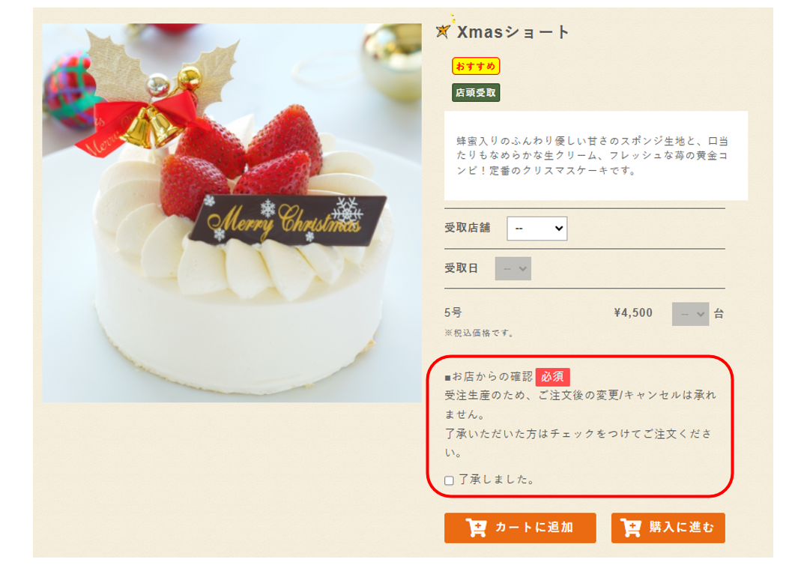Click the cart icon in カートに追加 button
Screen dimensions: 810x571
(x=476, y=528)
